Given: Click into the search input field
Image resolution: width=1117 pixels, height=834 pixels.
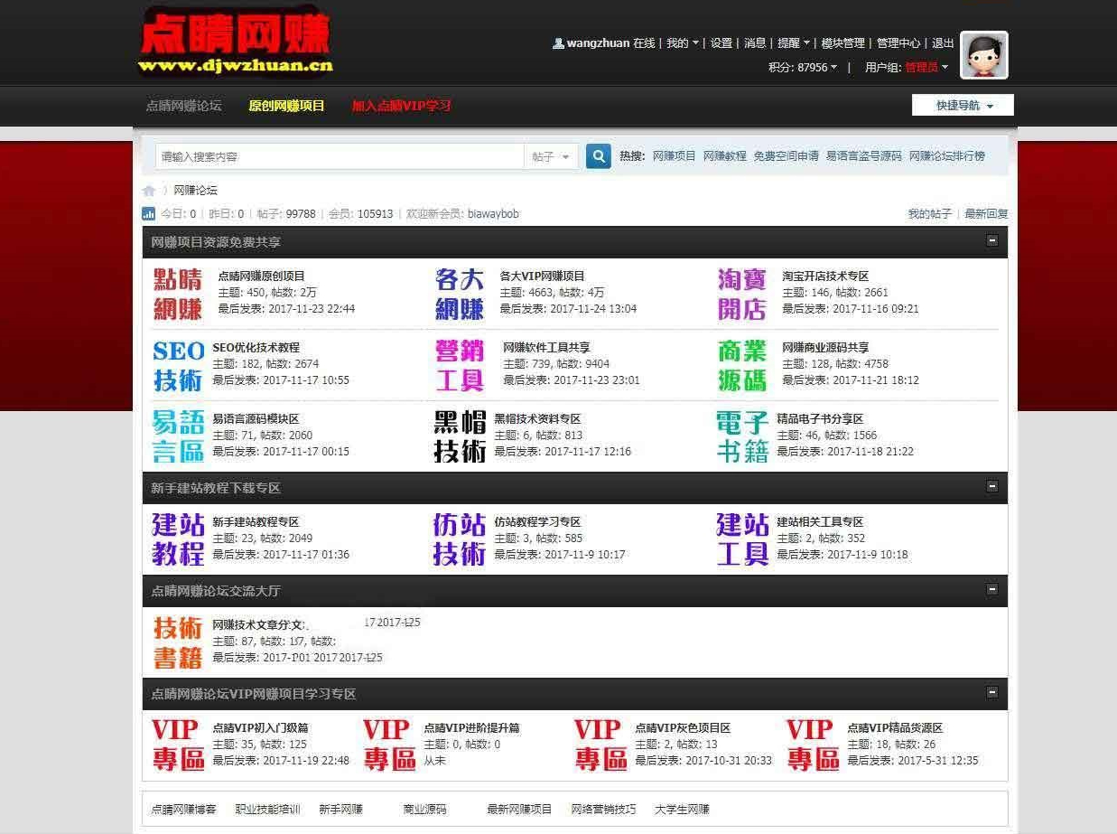Looking at the screenshot, I should click(340, 156).
